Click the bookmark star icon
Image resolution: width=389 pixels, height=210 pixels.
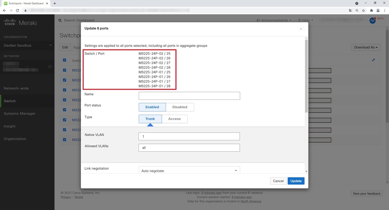[363, 10]
